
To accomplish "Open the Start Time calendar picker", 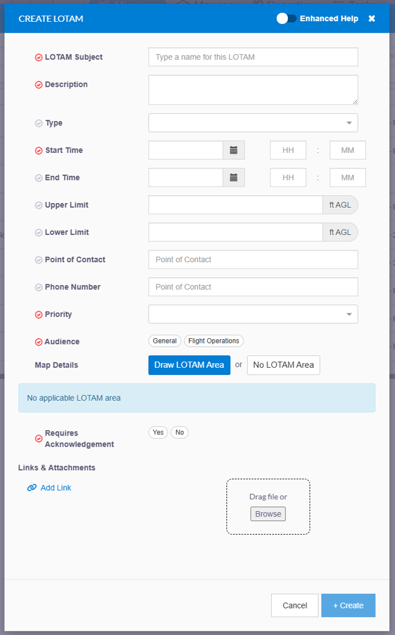I will [x=233, y=150].
